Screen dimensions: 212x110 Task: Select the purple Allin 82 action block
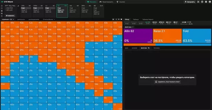(x=138, y=36)
